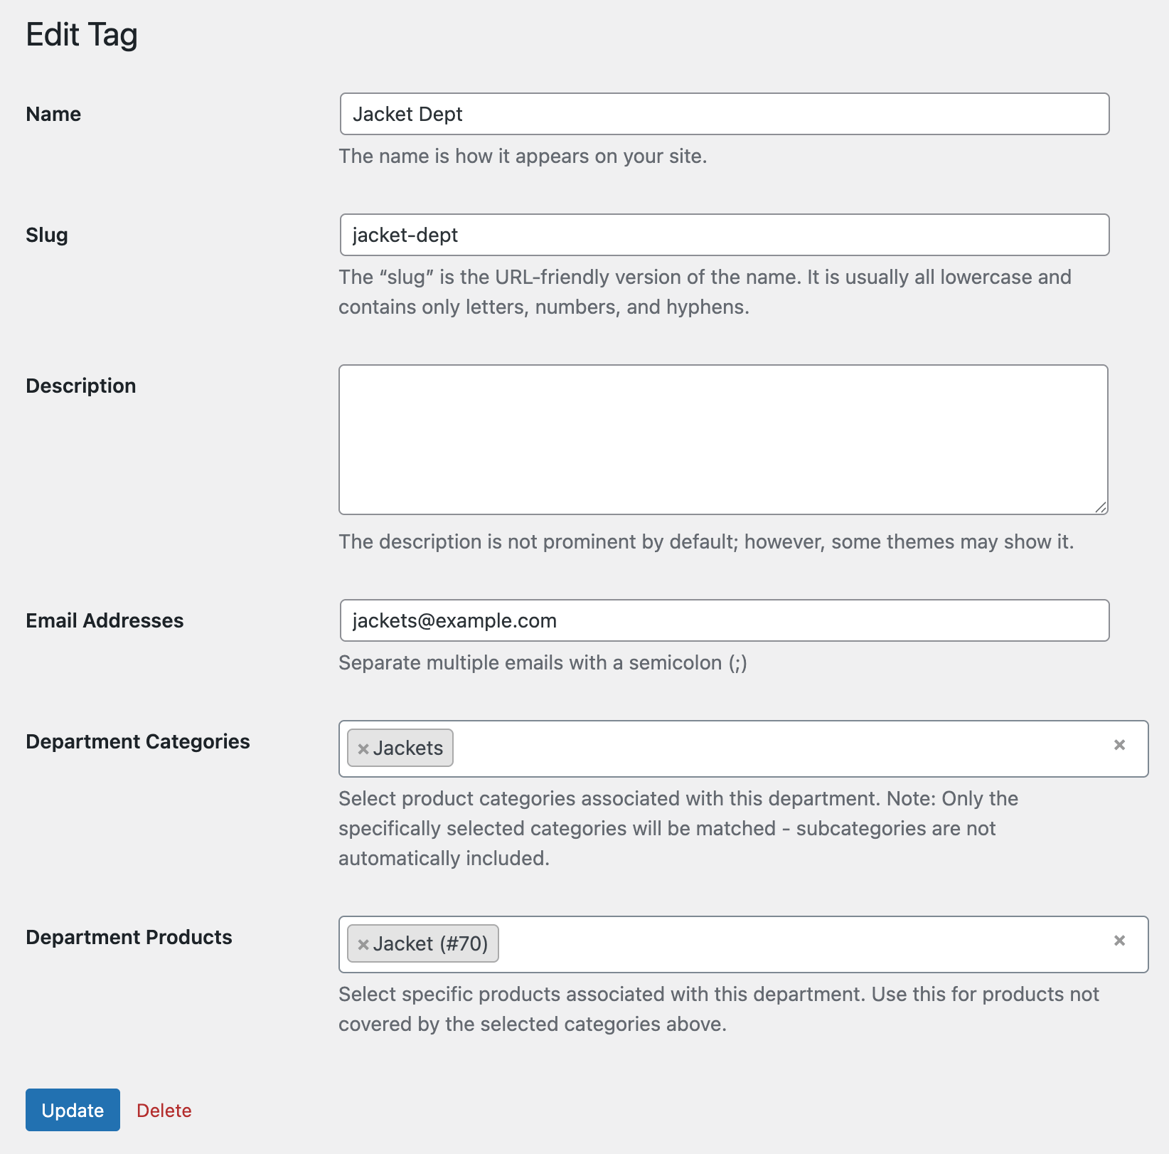Click inside the Description text area
Screen dimensions: 1169x1154
[723, 438]
